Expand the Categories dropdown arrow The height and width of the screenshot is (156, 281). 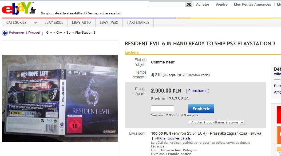[35, 23]
